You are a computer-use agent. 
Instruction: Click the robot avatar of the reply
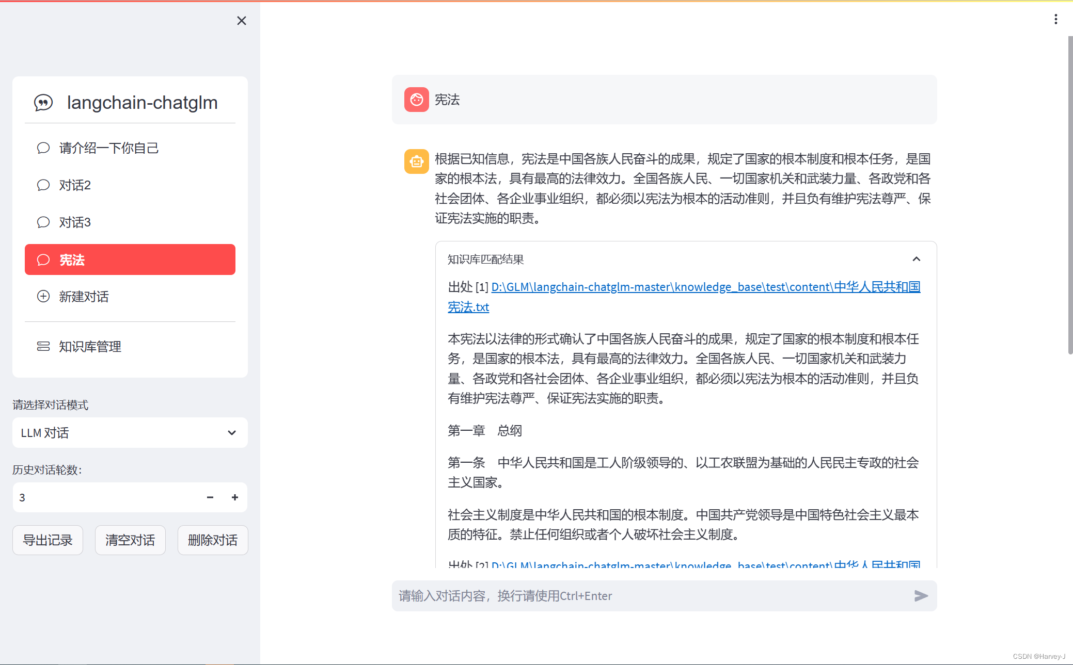click(416, 161)
